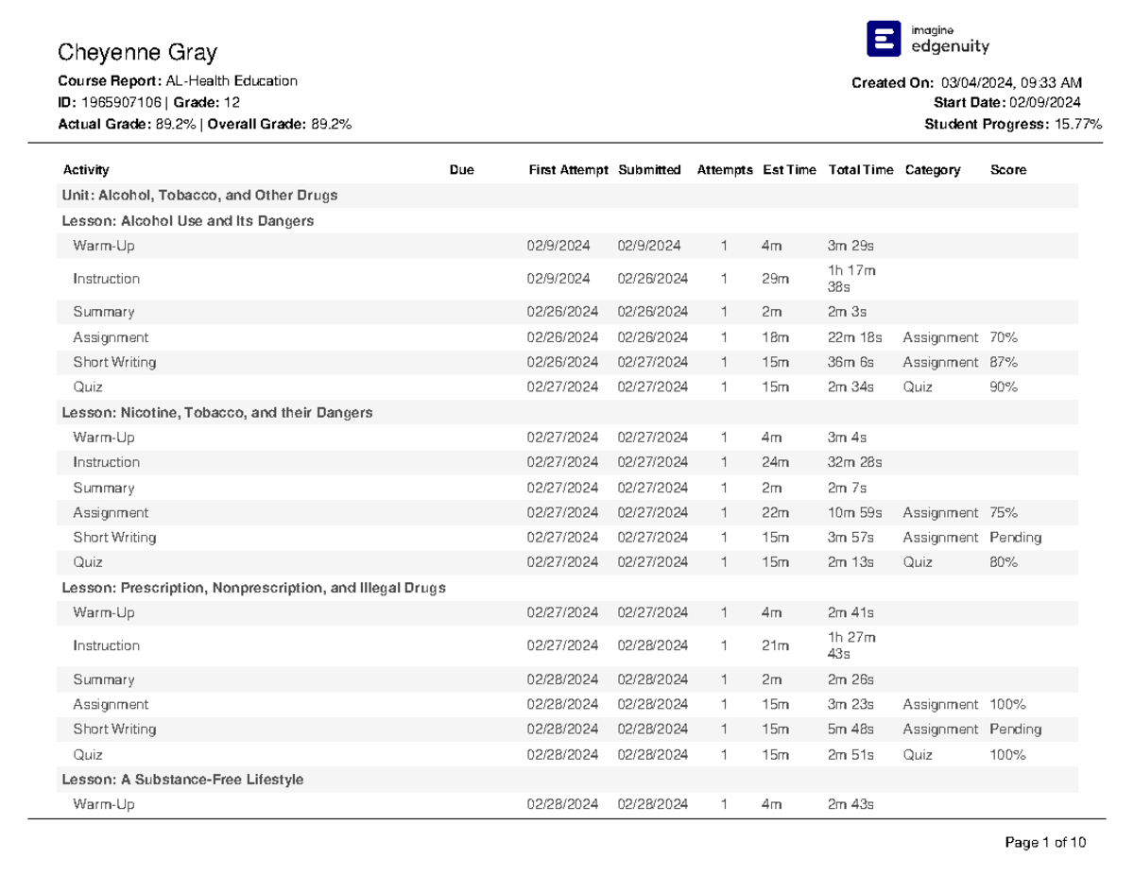Click the Due column header
The width and height of the screenshot is (1134, 876).
pos(461,170)
